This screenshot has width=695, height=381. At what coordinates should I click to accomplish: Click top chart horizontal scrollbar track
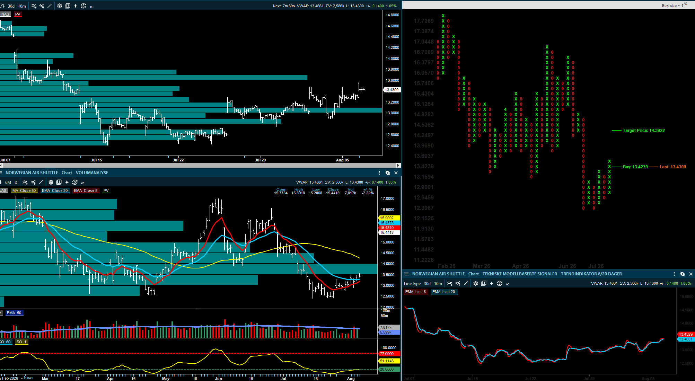pyautogui.click(x=200, y=165)
